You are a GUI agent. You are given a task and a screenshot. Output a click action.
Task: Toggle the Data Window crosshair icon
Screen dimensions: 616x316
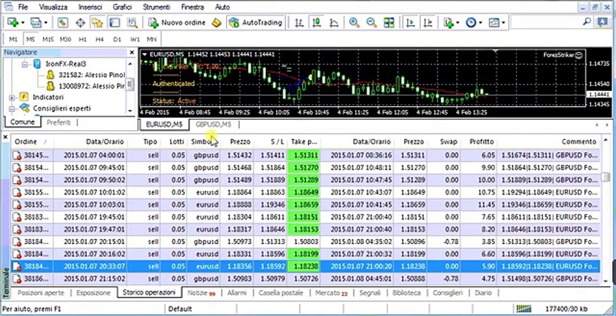point(80,22)
